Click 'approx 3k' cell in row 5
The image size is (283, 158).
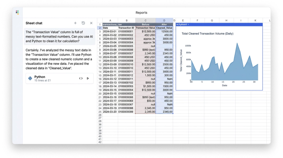[146, 39]
